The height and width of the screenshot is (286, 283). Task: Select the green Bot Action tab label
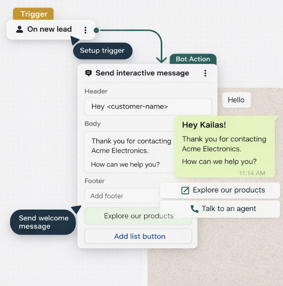193,59
